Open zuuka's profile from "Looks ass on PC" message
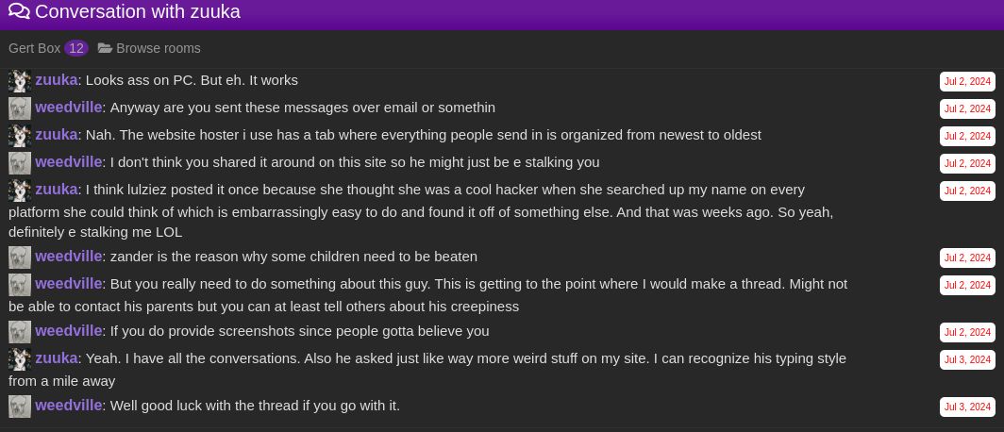1004x432 pixels. pos(57,80)
